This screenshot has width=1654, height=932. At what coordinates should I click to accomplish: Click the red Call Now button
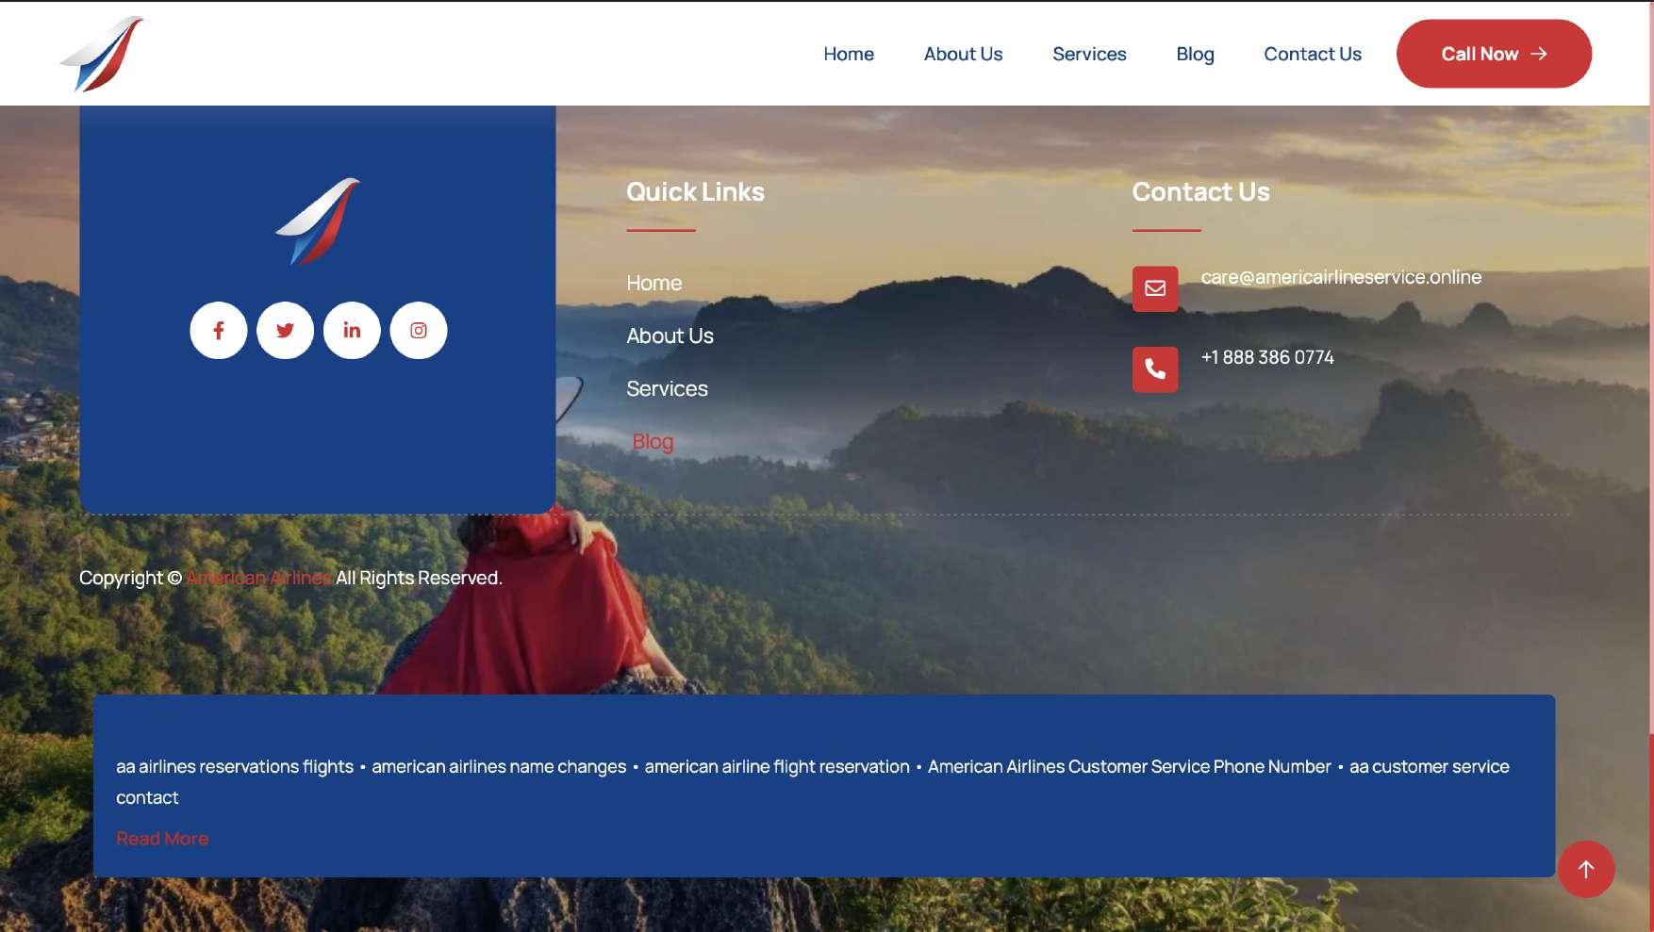point(1494,54)
